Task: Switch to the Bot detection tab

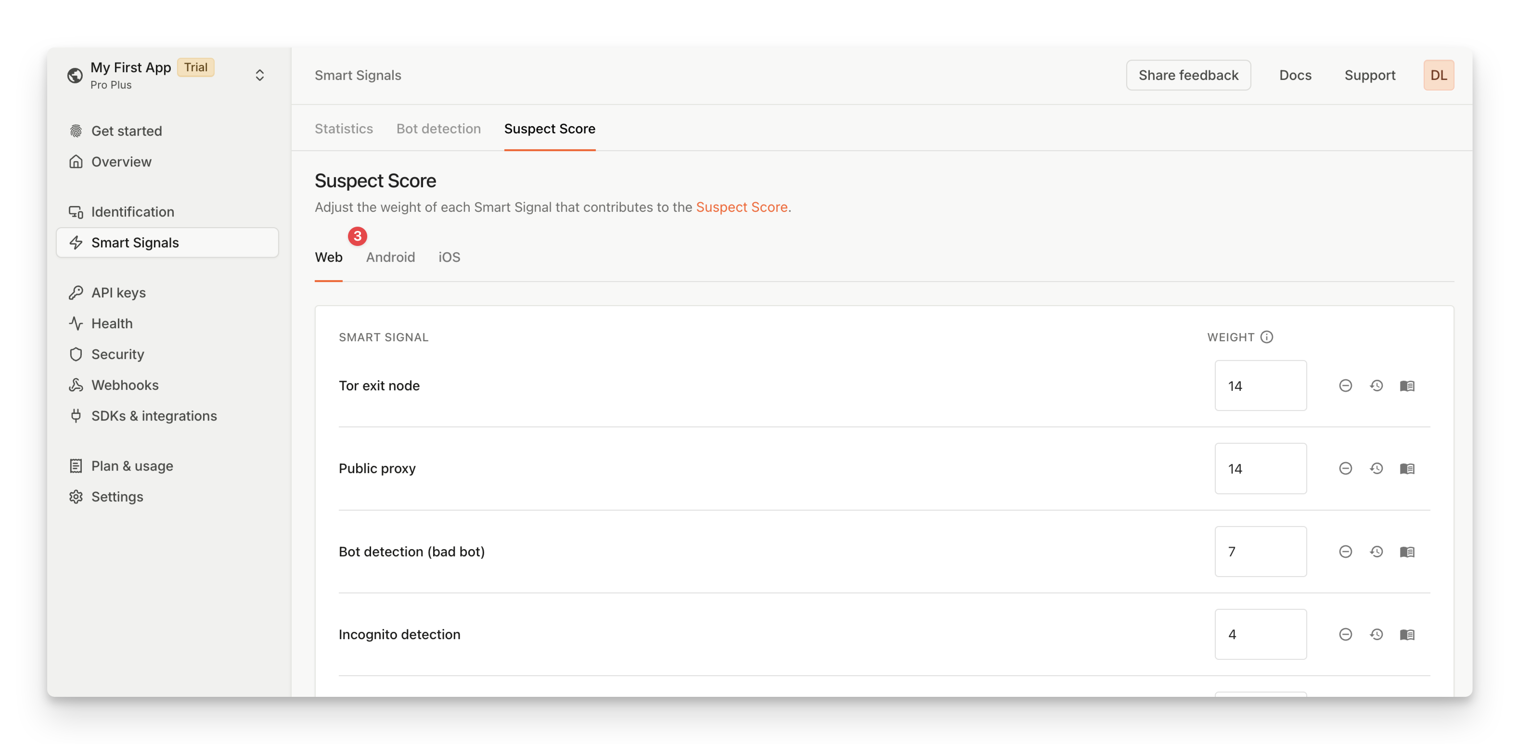Action: pos(438,128)
